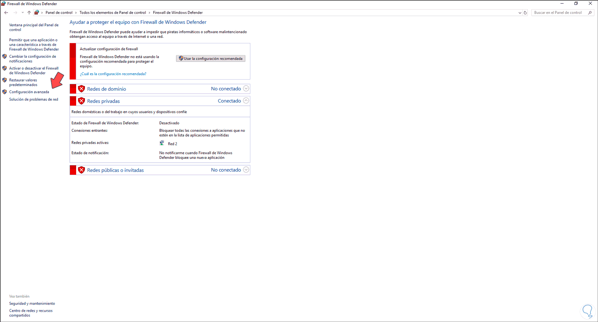Click the 'Desactivado' firewall status value
Image resolution: width=598 pixels, height=322 pixels.
[x=169, y=123]
